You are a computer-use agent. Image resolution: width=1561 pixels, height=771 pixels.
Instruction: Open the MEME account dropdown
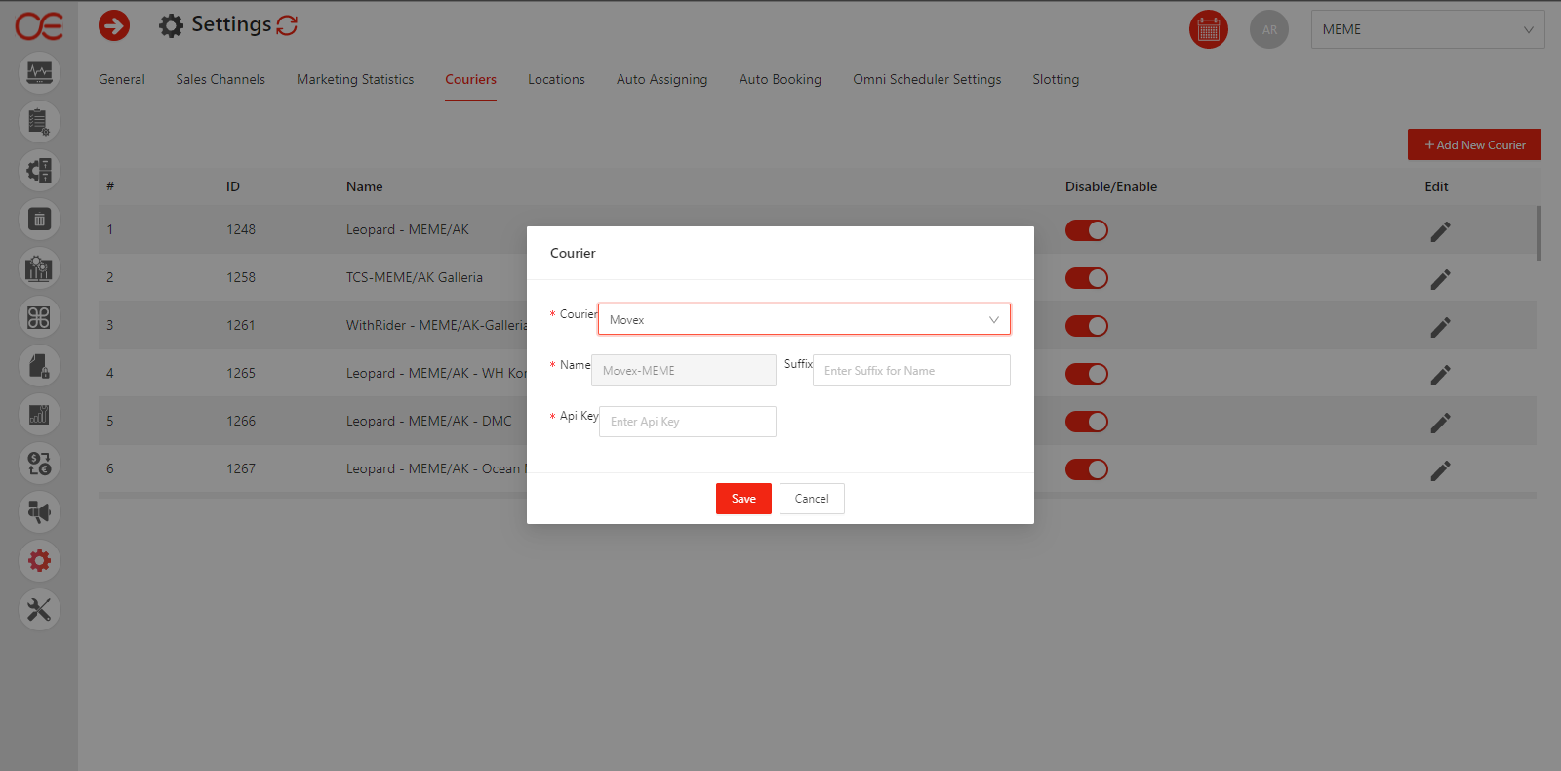(1426, 29)
